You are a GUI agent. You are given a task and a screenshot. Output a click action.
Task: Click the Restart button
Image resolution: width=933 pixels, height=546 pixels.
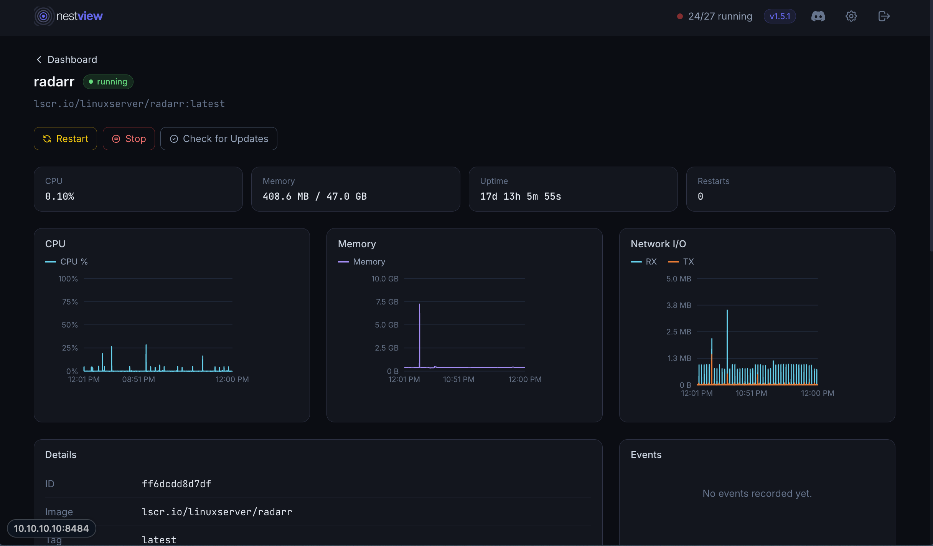pos(65,139)
